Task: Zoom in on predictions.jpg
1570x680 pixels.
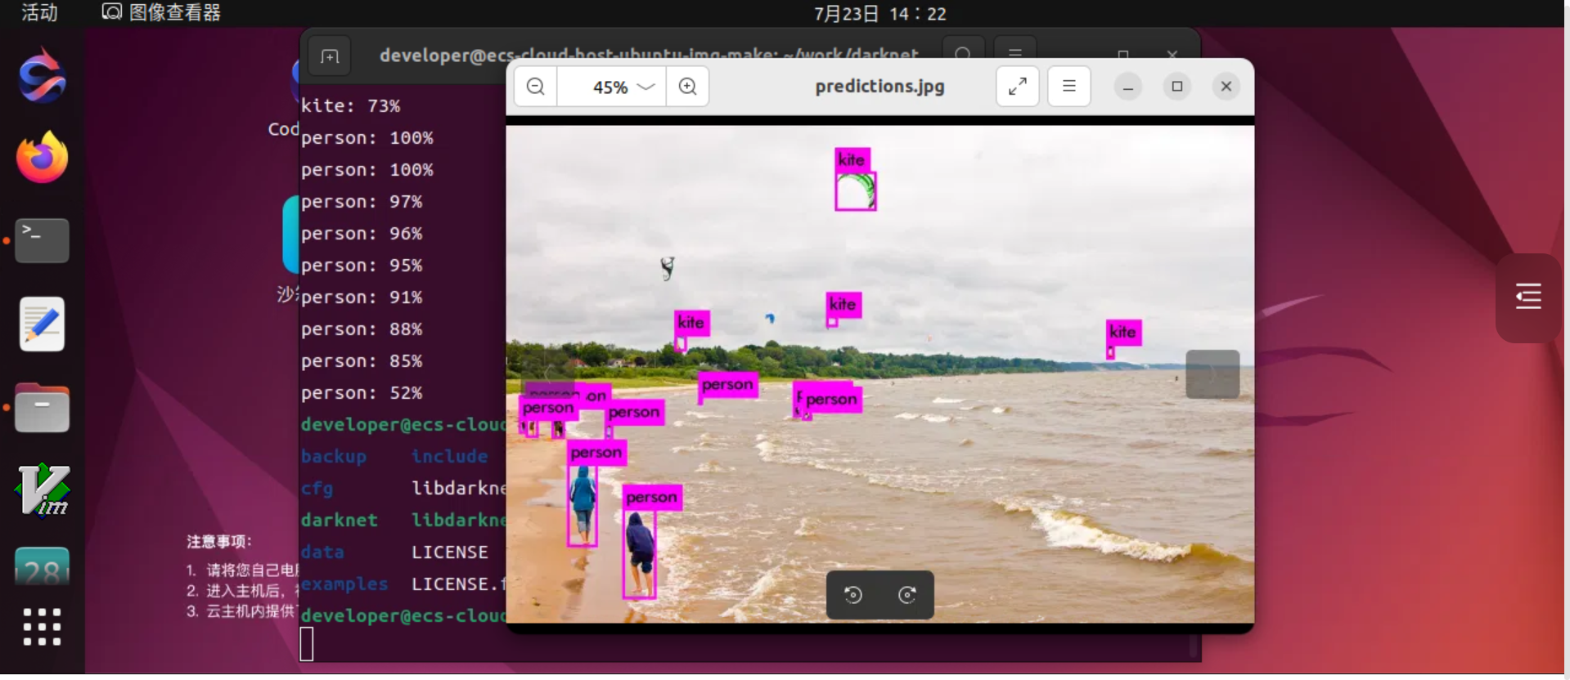Action: click(x=688, y=87)
